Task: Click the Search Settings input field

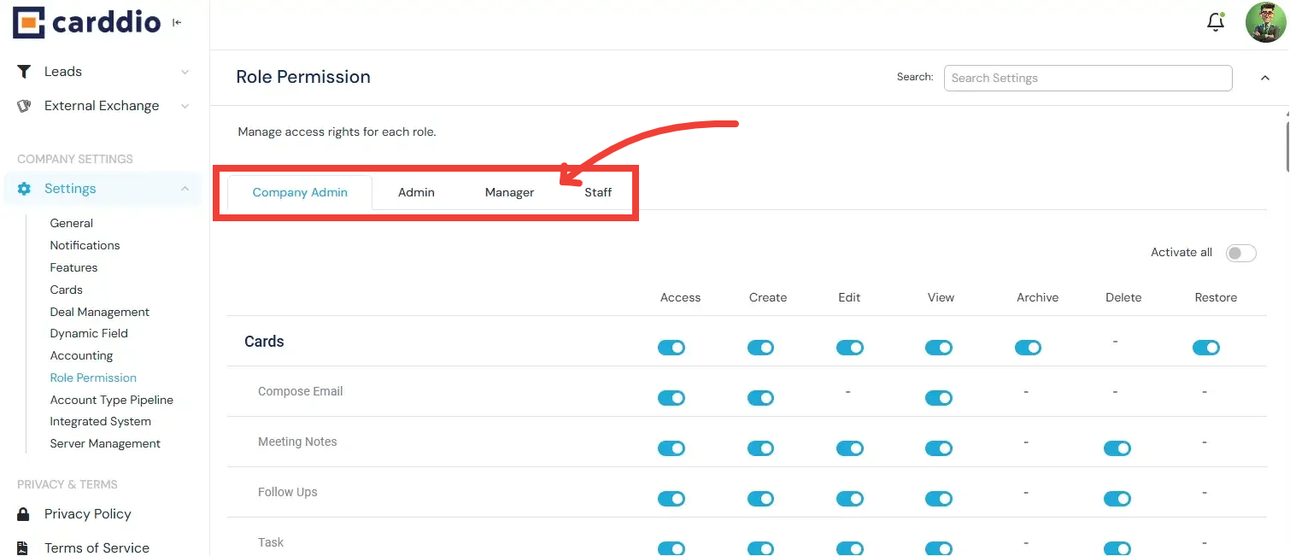Action: (x=1088, y=78)
